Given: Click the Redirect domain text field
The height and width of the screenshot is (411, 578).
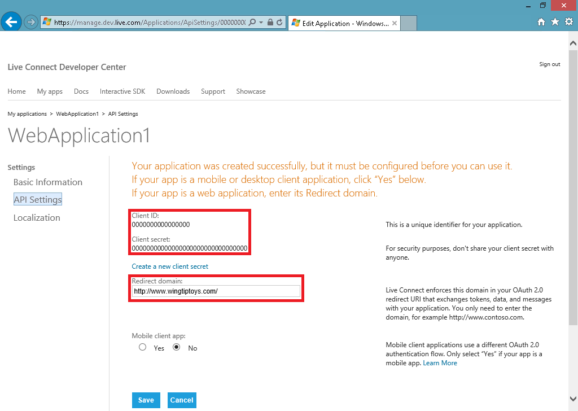Looking at the screenshot, I should tap(216, 291).
